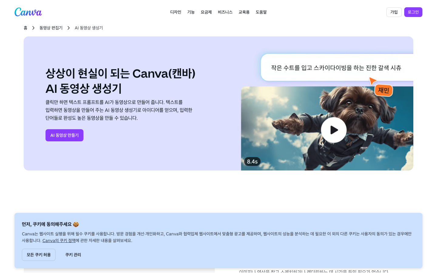Open the 요금제 menu
Image resolution: width=437 pixels, height=273 pixels.
206,12
